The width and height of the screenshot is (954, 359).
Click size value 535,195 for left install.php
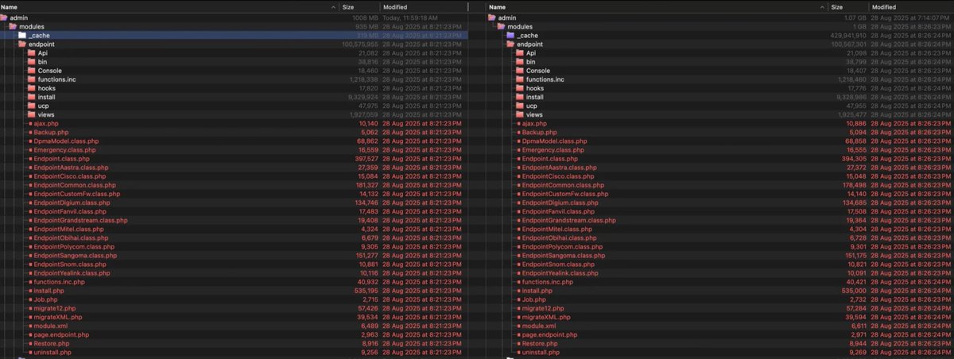(366, 291)
